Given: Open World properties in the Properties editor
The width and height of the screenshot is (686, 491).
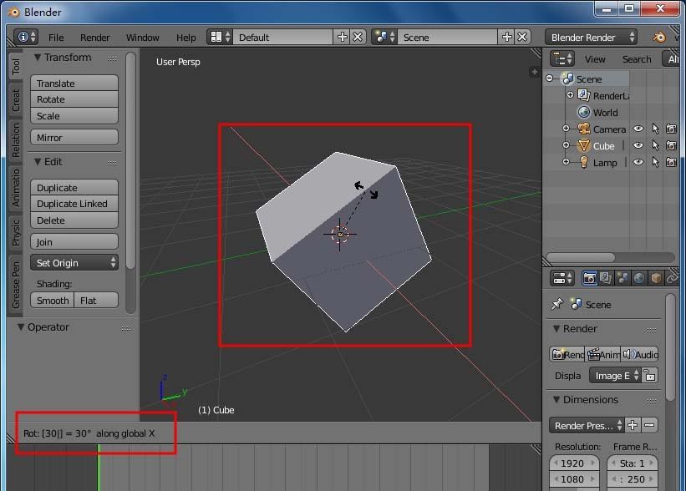Looking at the screenshot, I should tap(639, 278).
